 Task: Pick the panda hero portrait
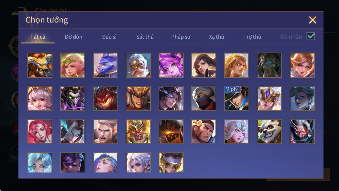pos(269,131)
